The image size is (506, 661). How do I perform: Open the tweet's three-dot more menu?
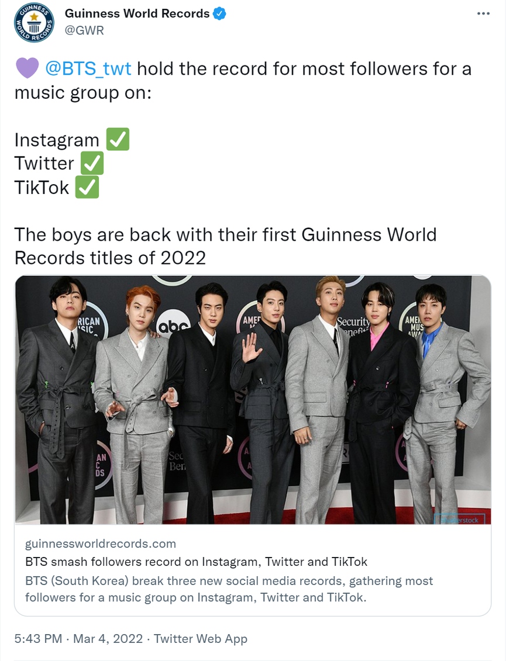tap(483, 13)
